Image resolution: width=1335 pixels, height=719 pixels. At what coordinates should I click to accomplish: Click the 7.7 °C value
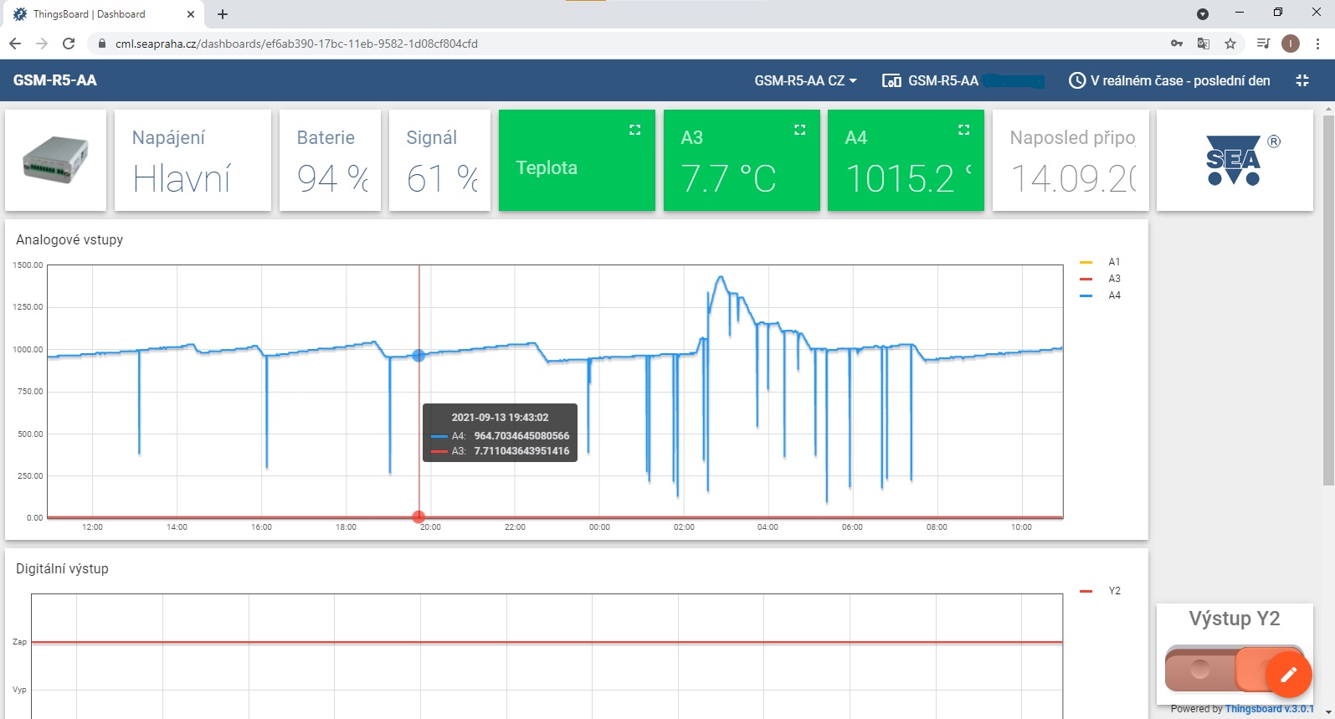[728, 178]
